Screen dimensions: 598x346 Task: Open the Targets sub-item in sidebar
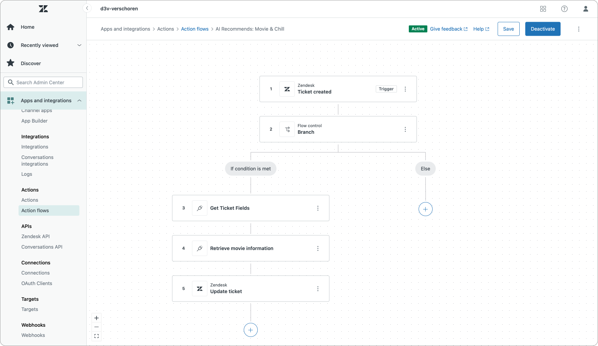tap(30, 309)
